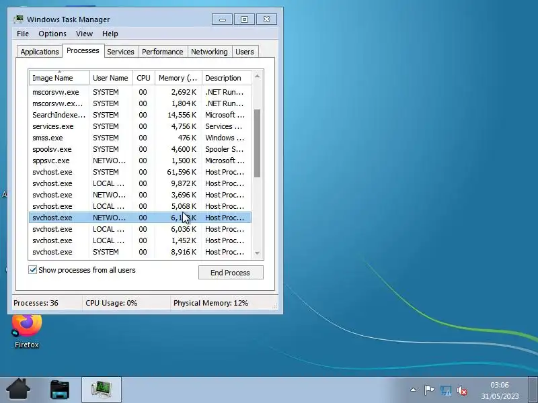The height and width of the screenshot is (403, 538).
Task: Select the mscorsvw.exe row using 2,692 K
Action: [141, 92]
